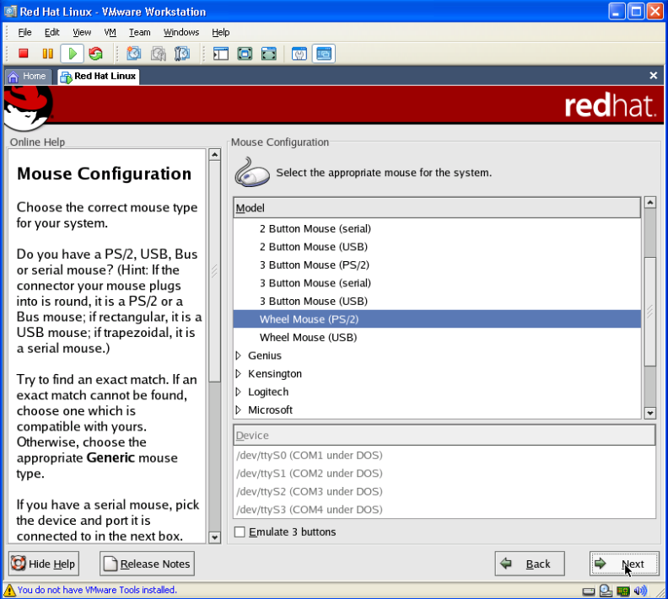Click the Next button
The height and width of the screenshot is (599, 668).
click(x=624, y=564)
